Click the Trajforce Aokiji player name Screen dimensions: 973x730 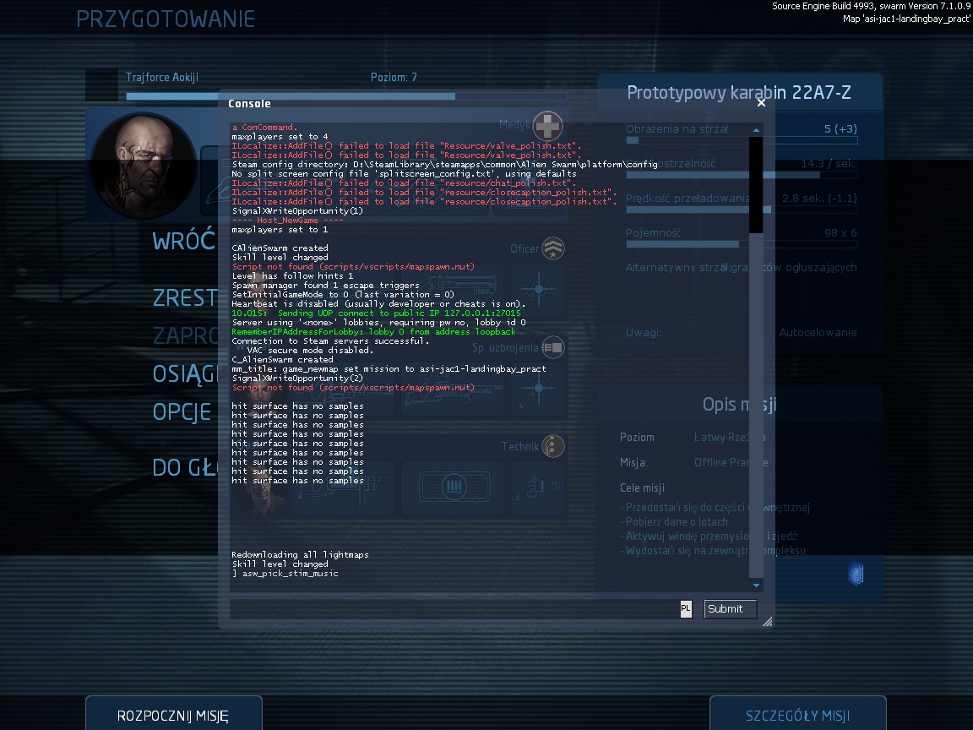162,77
